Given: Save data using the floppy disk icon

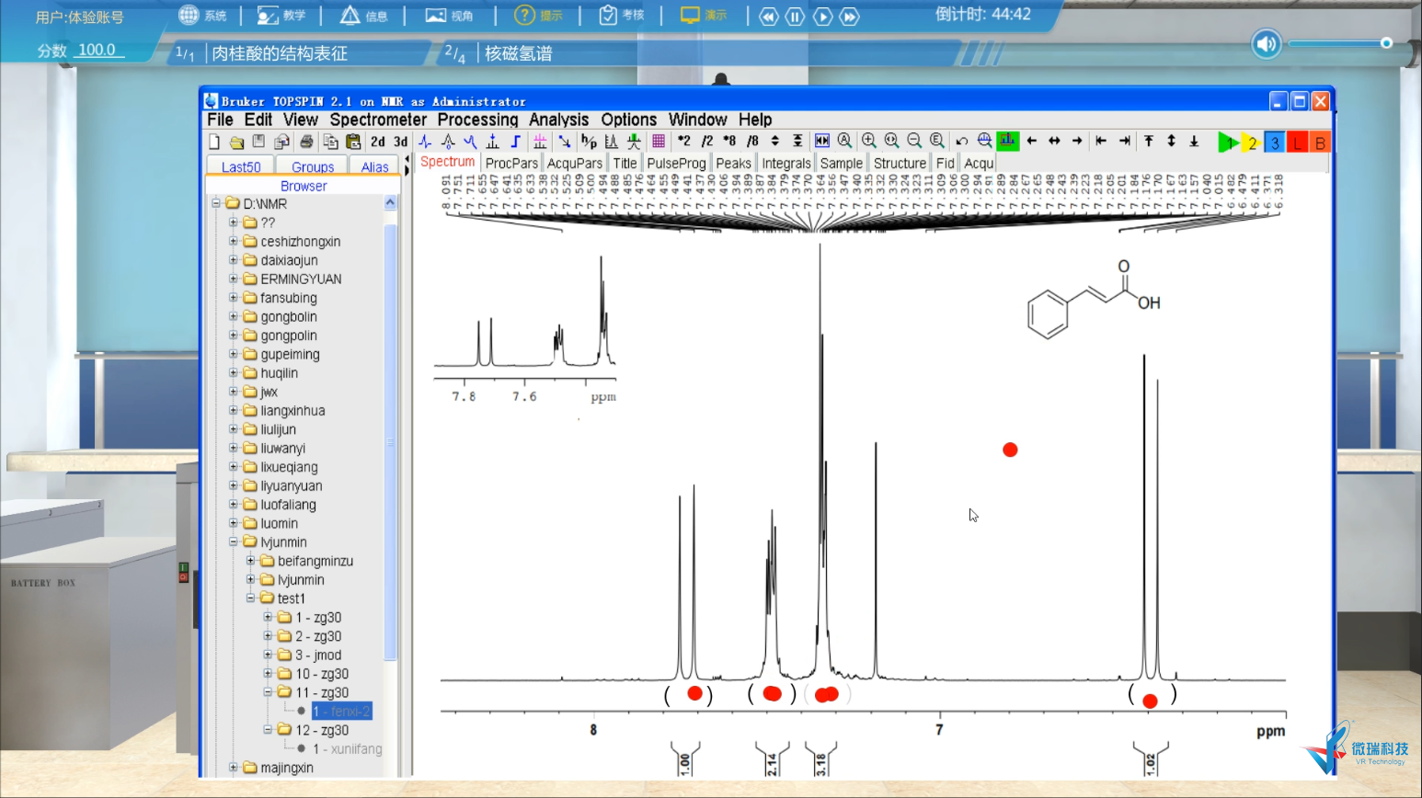Looking at the screenshot, I should tap(259, 142).
